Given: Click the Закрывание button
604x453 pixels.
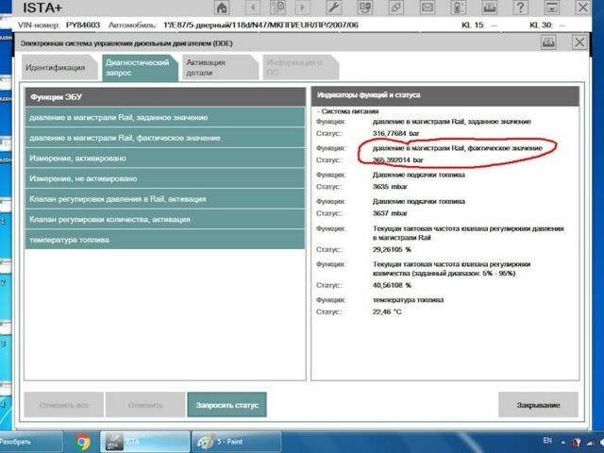Looking at the screenshot, I should 538,405.
